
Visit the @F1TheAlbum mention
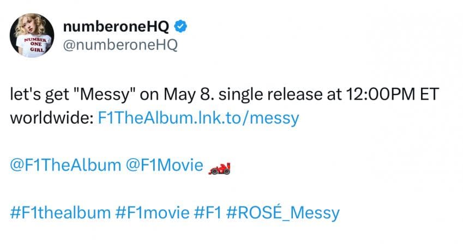tap(65, 165)
